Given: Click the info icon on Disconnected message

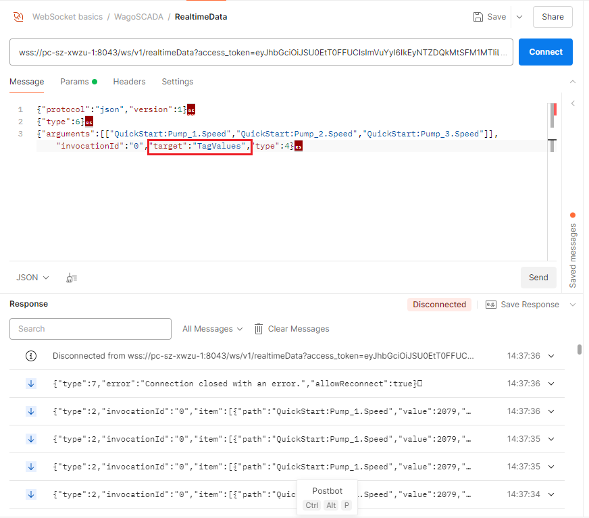Looking at the screenshot, I should (30, 356).
